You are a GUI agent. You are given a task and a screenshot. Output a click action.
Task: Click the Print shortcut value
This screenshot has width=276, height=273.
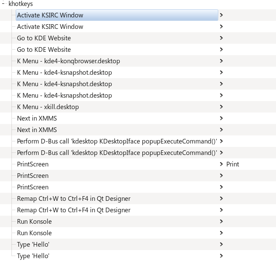pos(232,164)
